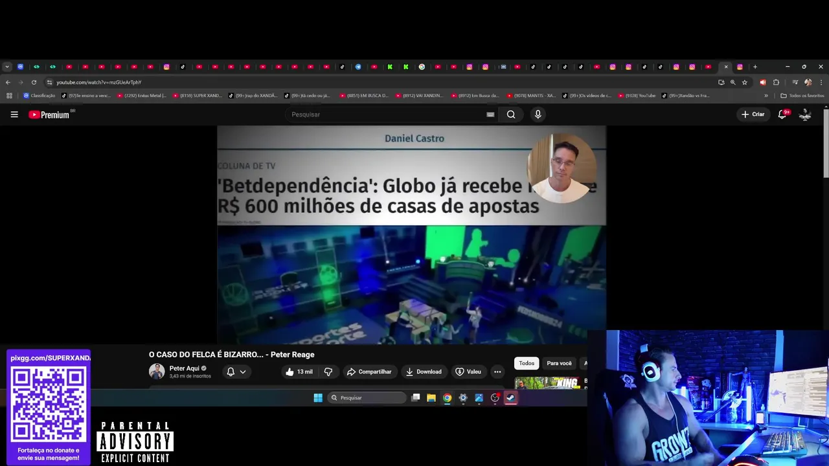
Task: Open Chrome three-dot menu
Action: click(x=821, y=82)
